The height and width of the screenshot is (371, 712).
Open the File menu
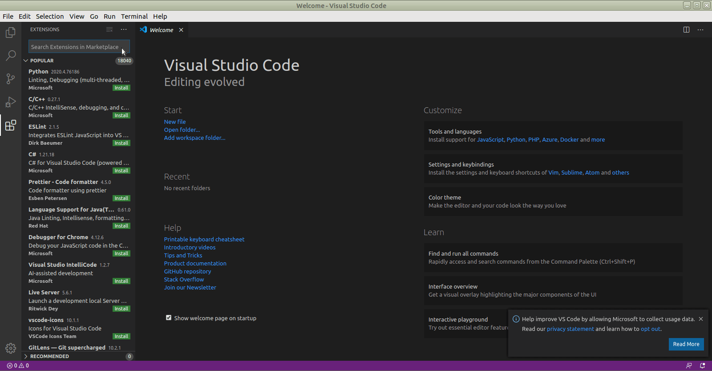coord(8,16)
